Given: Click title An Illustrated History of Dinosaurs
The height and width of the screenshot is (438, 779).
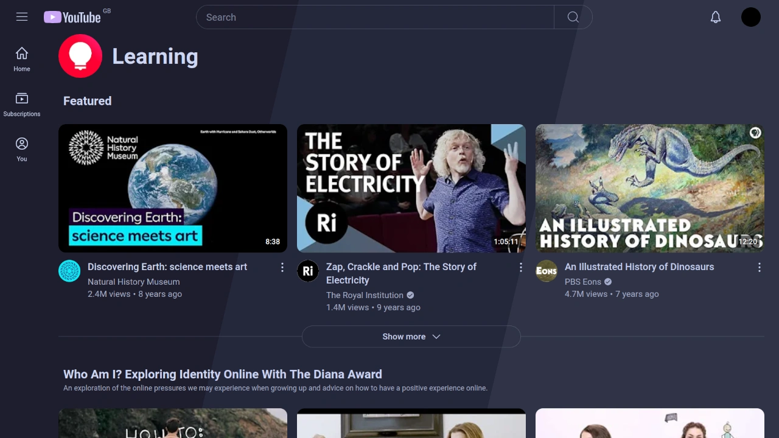Looking at the screenshot, I should [x=639, y=266].
